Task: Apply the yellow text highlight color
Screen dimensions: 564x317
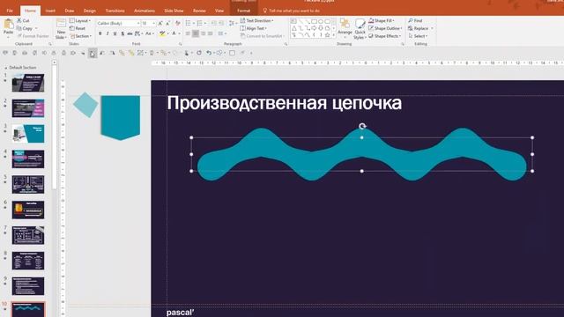Action: pyautogui.click(x=162, y=33)
